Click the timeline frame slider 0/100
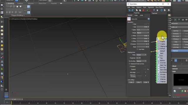Viewport: 188px width, 105px height. [14, 99]
